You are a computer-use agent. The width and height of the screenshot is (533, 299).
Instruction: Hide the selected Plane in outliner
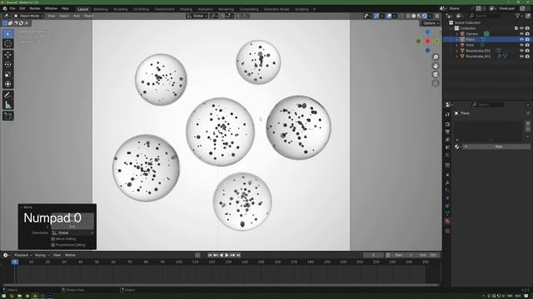point(521,39)
